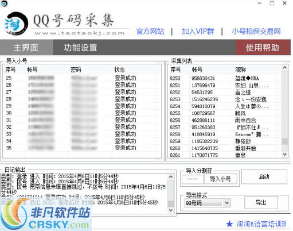Viewport: 293px width, 231px height.
Task: Click the 采集列表 scroll up arrow
Action: [285, 68]
